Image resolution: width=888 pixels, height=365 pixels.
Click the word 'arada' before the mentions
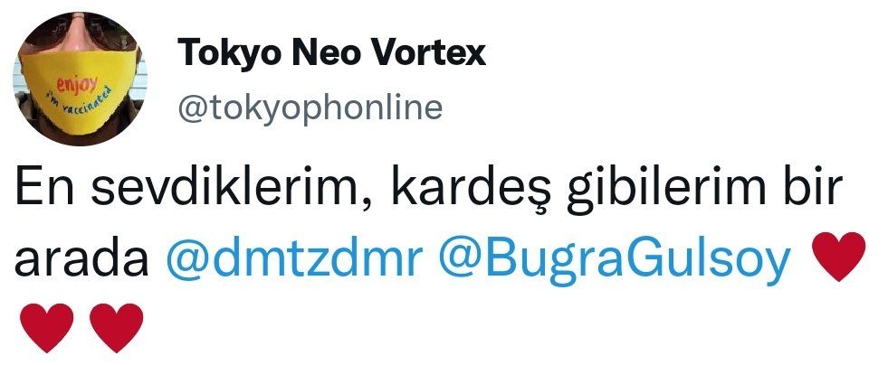coord(81,260)
